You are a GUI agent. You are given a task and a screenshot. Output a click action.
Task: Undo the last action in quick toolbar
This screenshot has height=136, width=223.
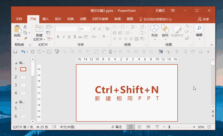(23, 52)
